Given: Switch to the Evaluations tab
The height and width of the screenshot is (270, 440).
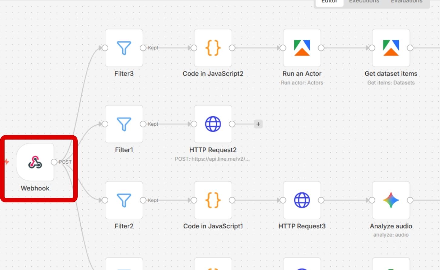Looking at the screenshot, I should (406, 2).
